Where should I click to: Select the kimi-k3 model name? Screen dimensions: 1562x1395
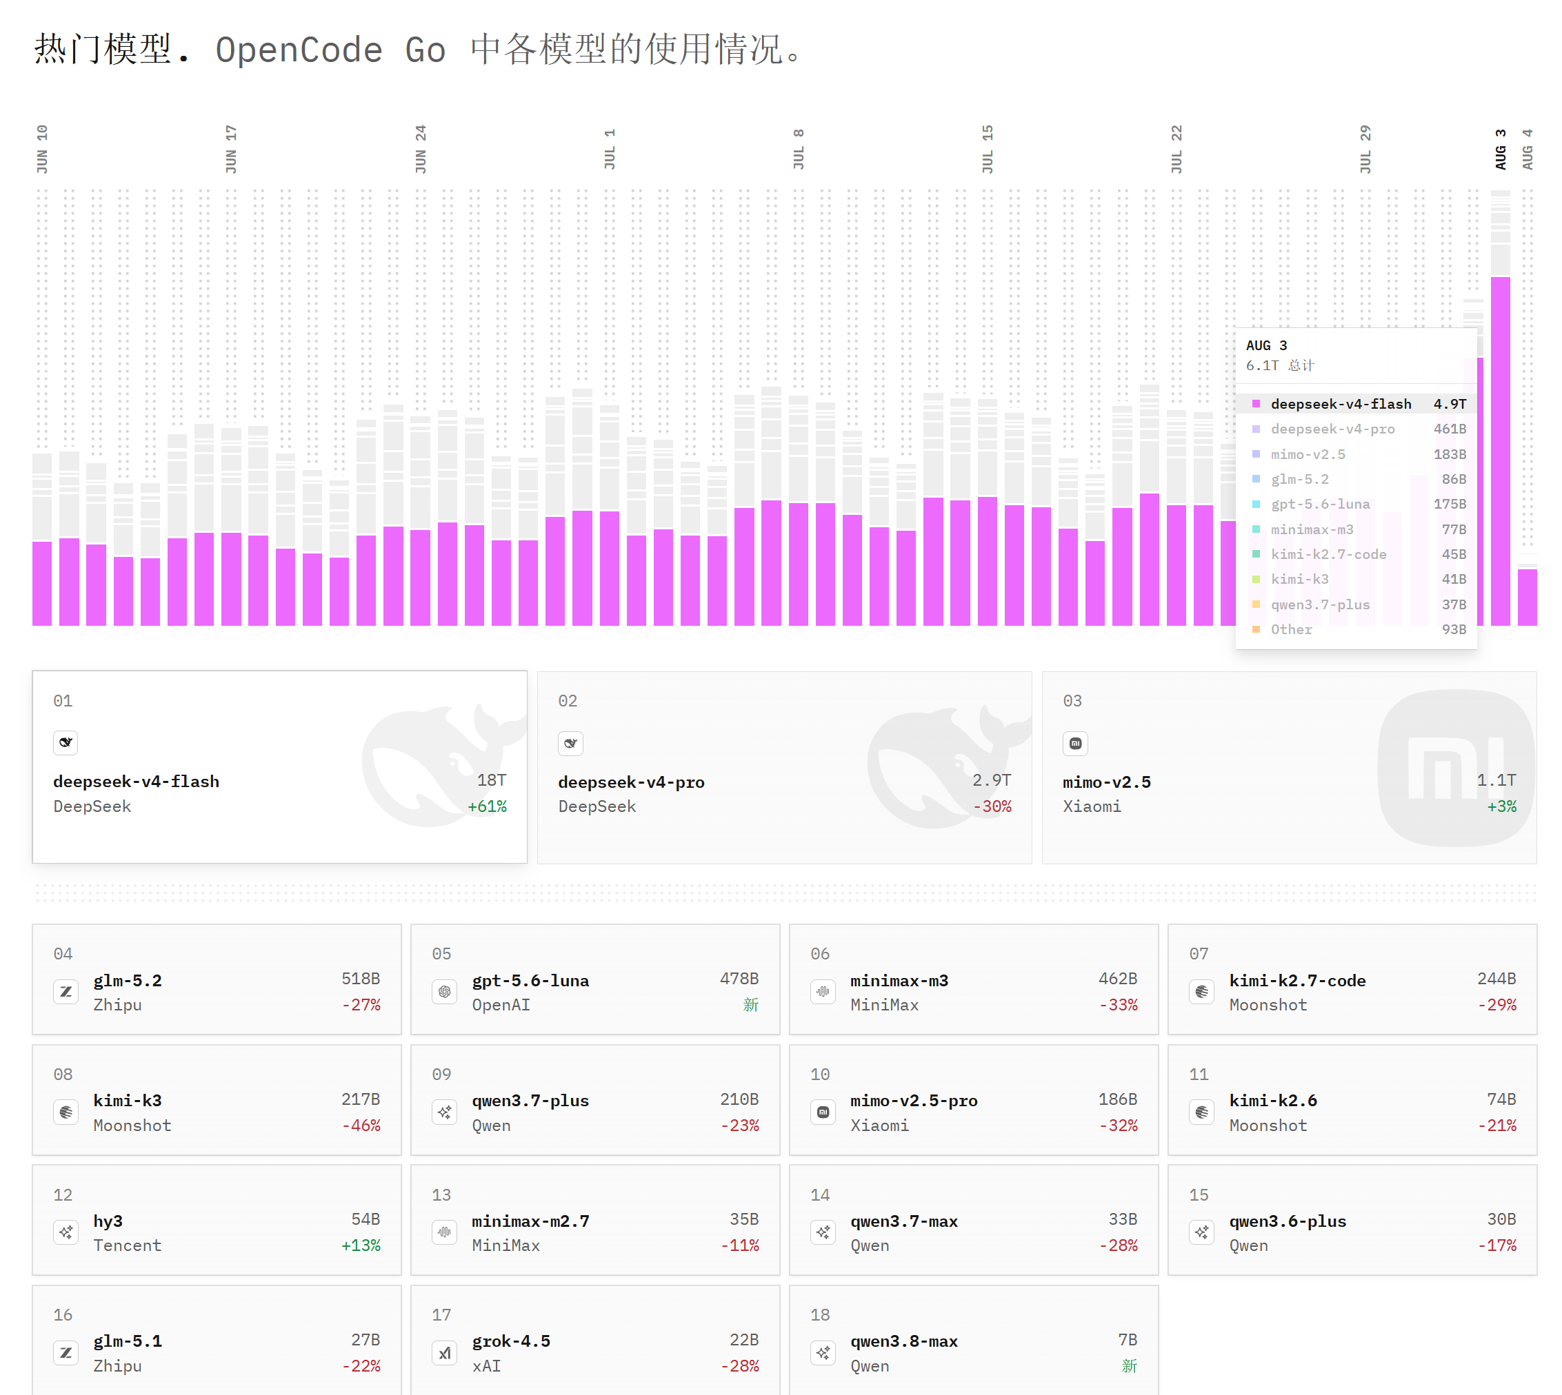point(128,1101)
